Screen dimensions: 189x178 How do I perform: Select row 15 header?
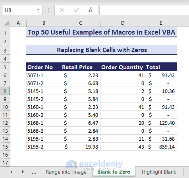coord(5,147)
